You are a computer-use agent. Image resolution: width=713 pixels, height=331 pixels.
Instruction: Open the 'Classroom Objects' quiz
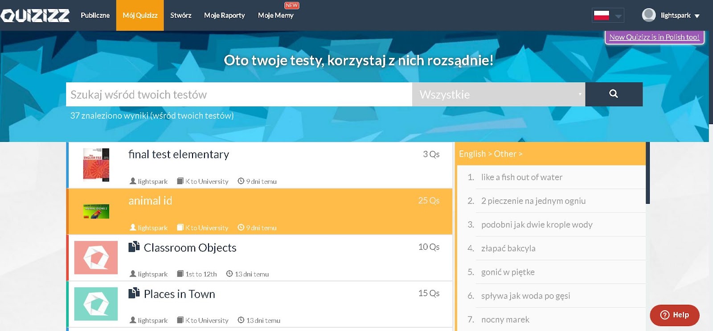tap(190, 248)
